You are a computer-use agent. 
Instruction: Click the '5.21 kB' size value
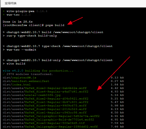117,98
